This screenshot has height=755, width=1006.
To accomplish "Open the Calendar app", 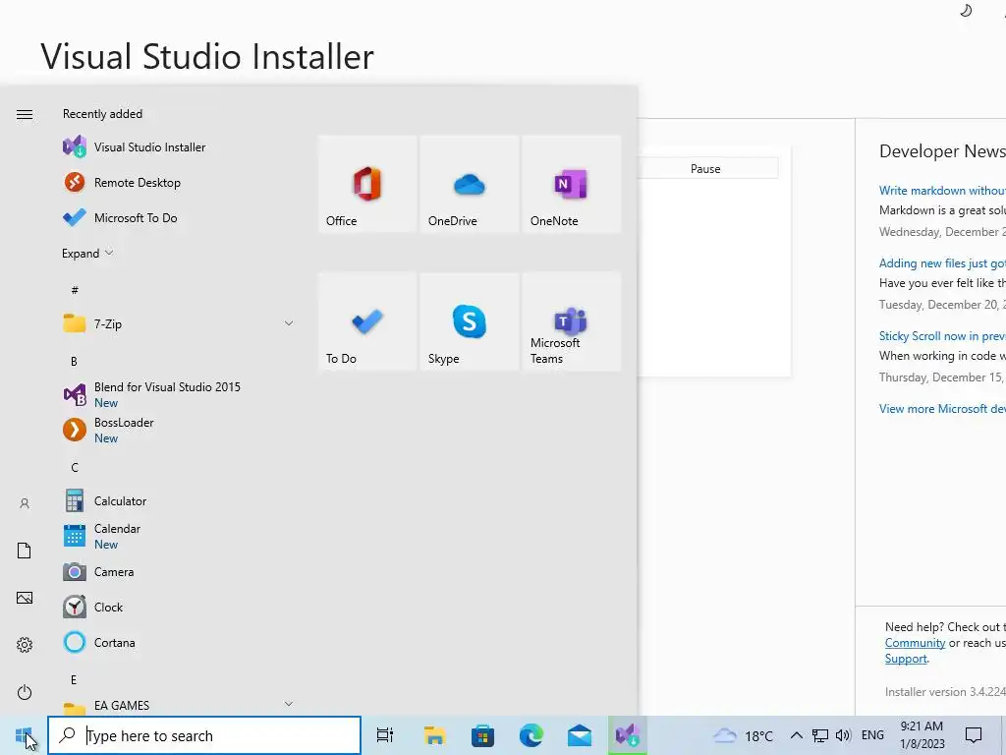I will coord(177,536).
